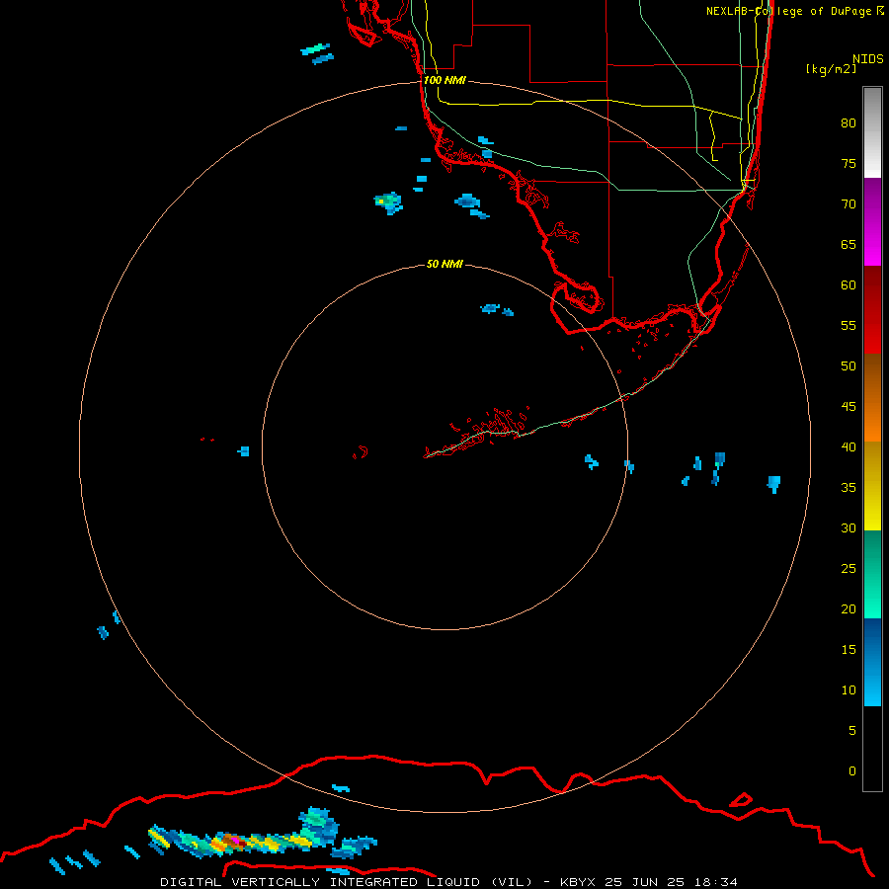
Task: Click the 0 value on the color scale
Action: pyautogui.click(x=852, y=771)
